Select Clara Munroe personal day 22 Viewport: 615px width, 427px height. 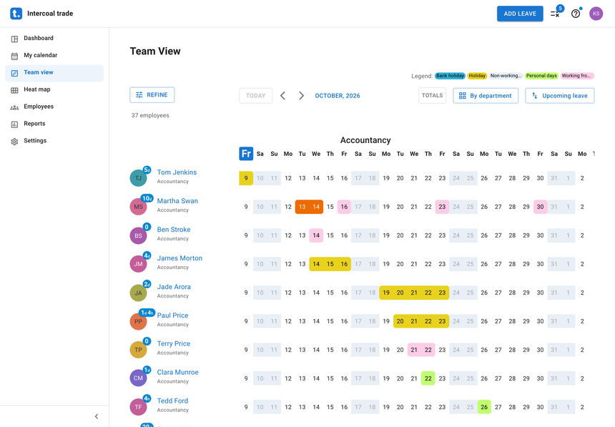[428, 378]
